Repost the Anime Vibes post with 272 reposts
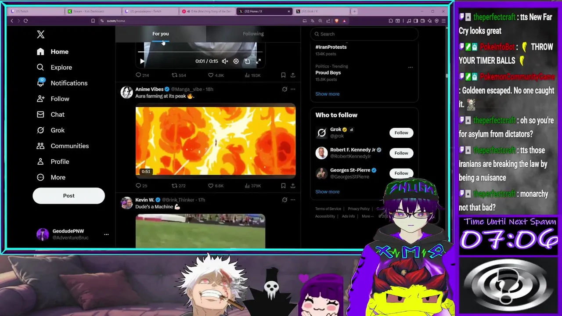Screen dimensions: 562x316 179,186
